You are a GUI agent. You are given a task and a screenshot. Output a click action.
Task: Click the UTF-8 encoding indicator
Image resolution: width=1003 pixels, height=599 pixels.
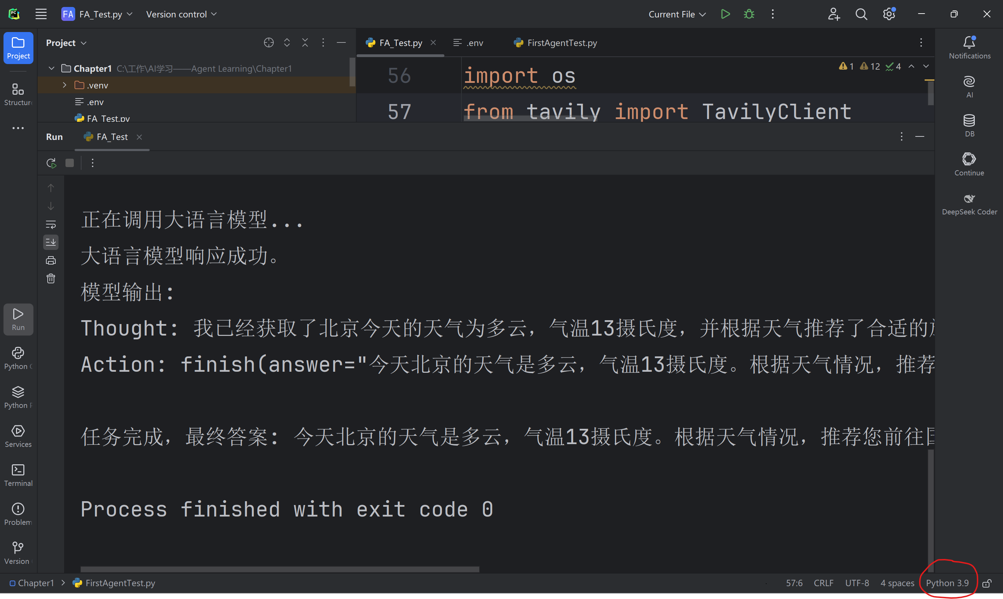pos(857,583)
